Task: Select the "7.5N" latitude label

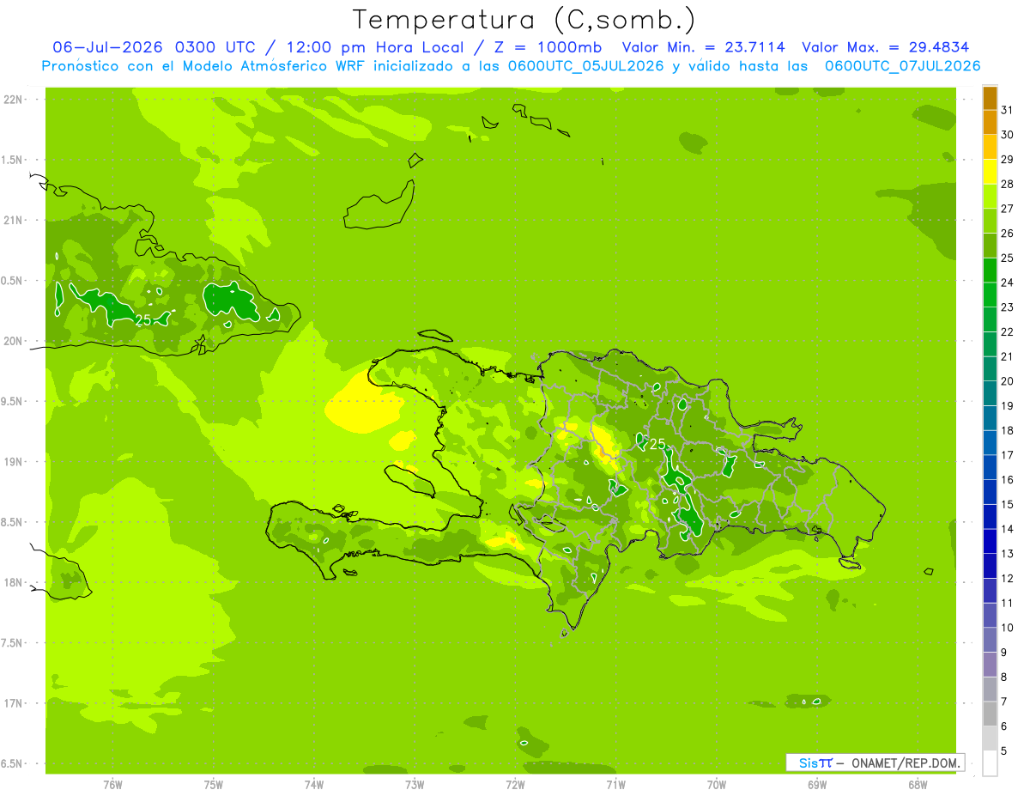Action: 12,642
